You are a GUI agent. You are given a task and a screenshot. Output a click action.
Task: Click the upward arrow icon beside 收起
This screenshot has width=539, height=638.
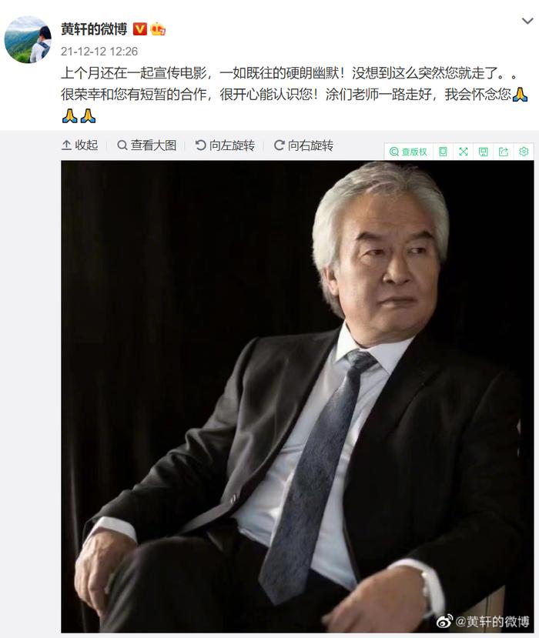[67, 145]
